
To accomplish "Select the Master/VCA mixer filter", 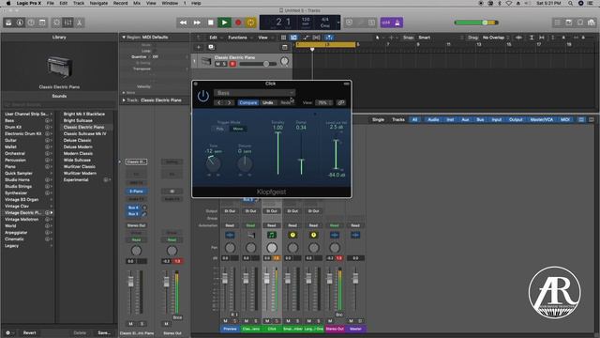I will [542, 119].
